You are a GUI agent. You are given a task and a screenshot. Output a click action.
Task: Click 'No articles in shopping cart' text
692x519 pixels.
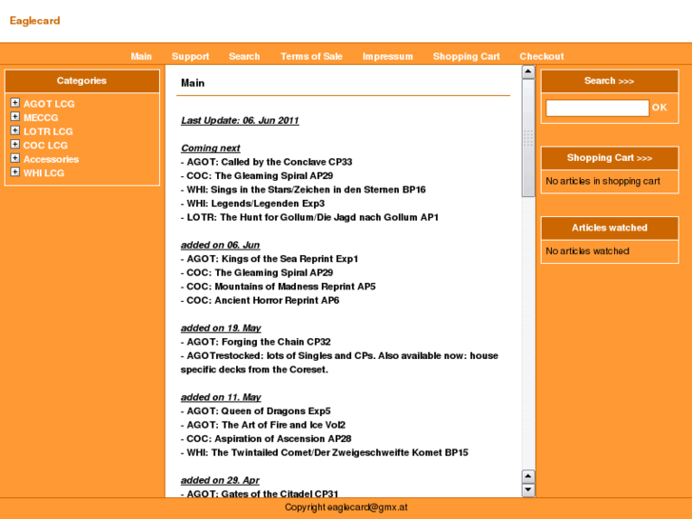point(603,181)
